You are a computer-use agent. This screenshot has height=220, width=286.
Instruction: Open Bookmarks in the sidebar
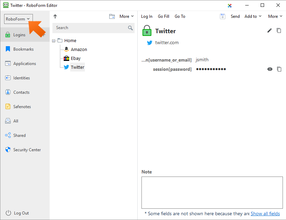[25, 49]
